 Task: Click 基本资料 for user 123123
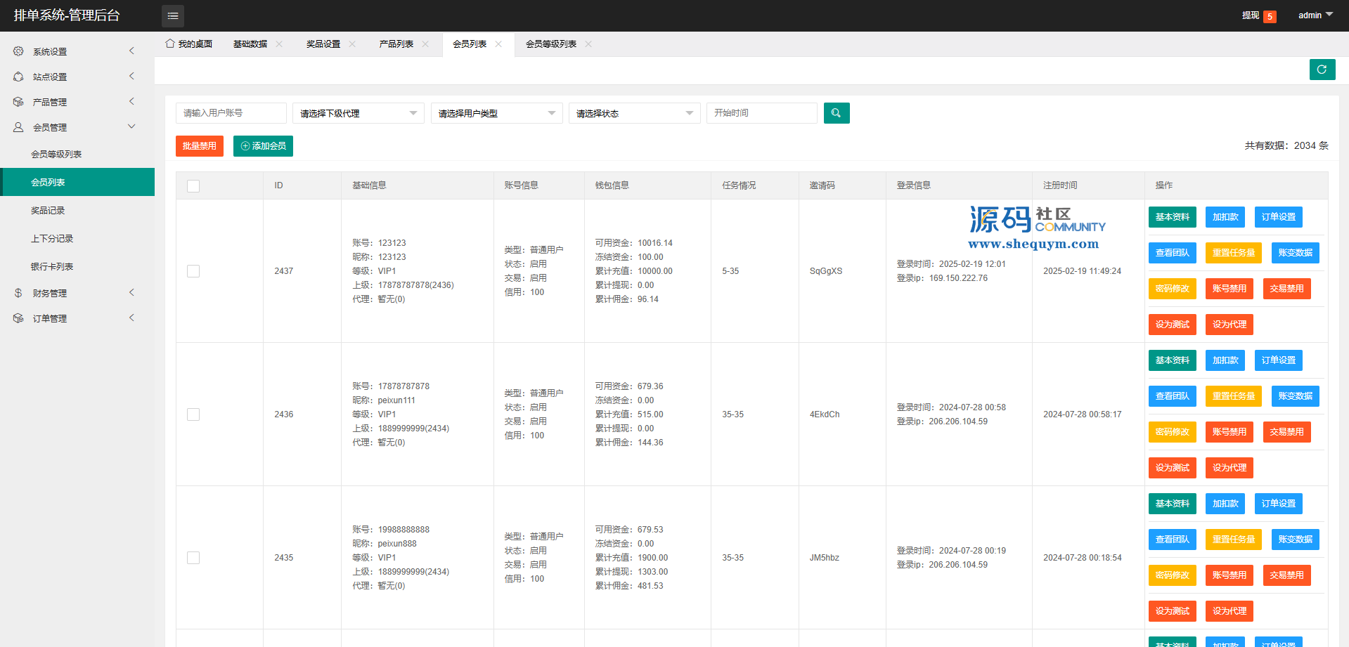point(1173,217)
